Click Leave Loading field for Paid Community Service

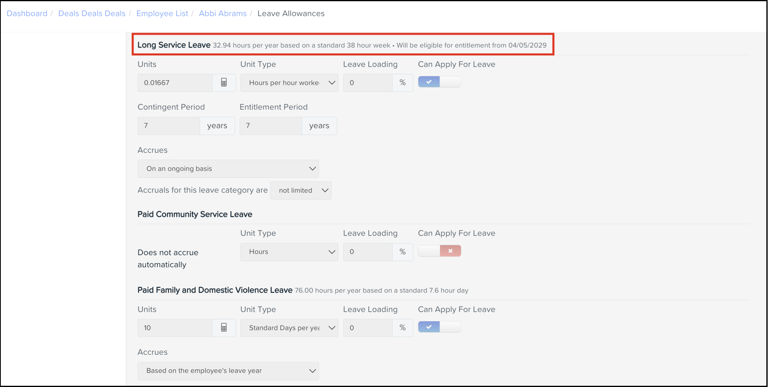click(367, 252)
